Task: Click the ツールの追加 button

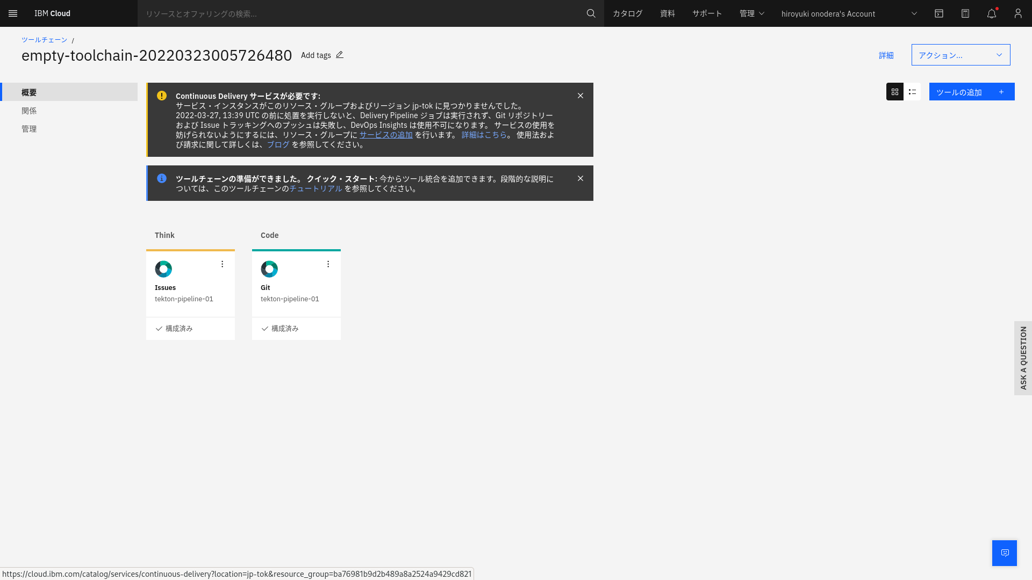Action: tap(971, 92)
